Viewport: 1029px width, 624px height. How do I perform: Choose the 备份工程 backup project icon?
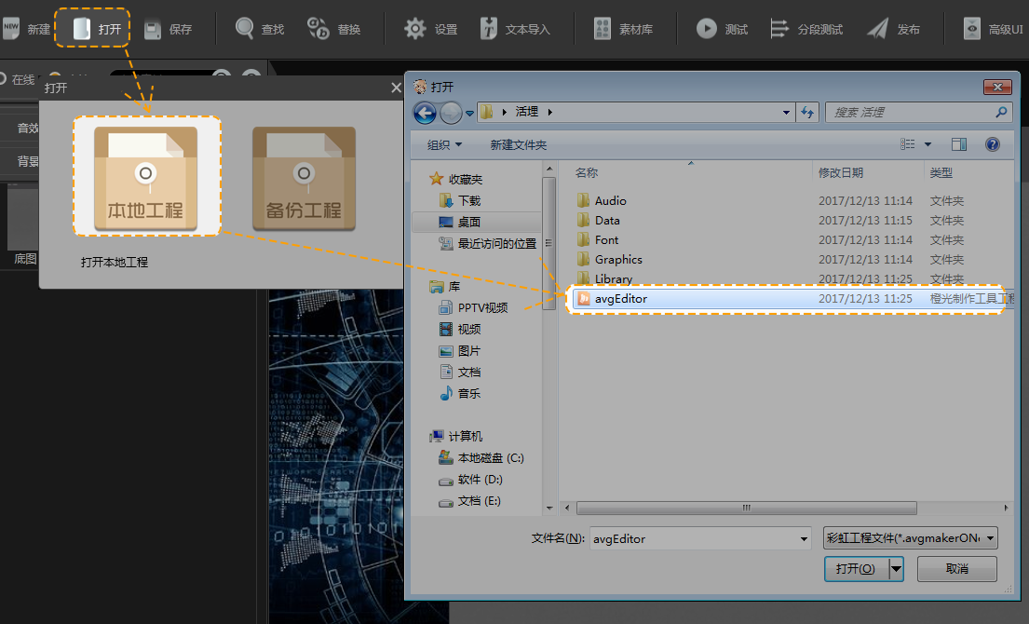[304, 177]
